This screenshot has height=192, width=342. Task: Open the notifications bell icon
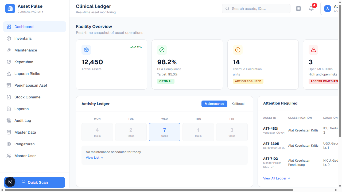311,9
